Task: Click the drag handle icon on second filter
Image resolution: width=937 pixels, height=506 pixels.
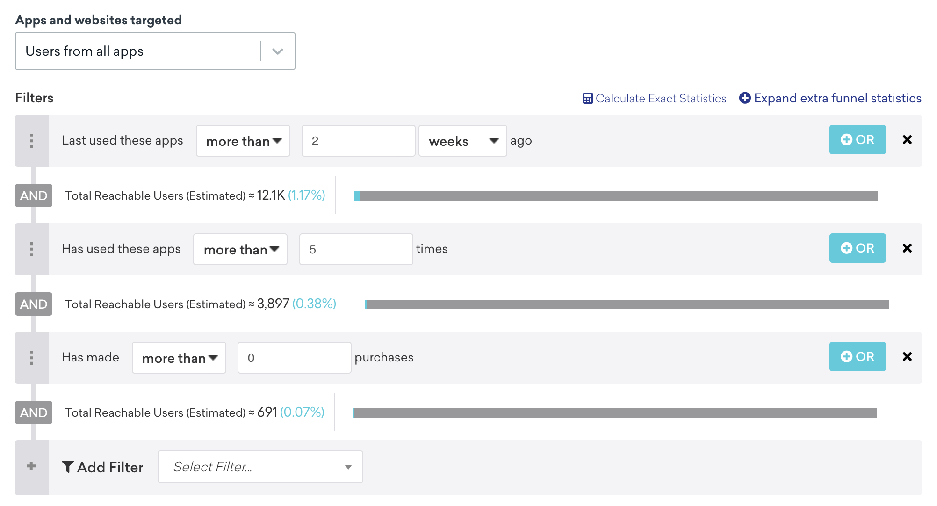Action: point(31,249)
